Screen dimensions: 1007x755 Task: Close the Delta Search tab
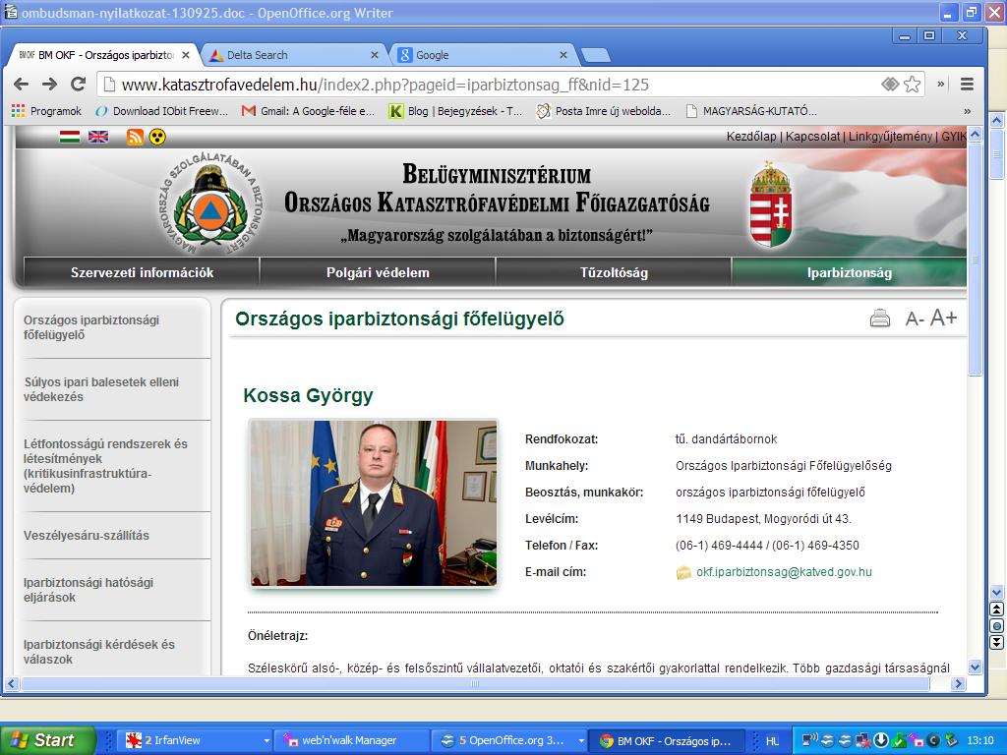coord(375,55)
